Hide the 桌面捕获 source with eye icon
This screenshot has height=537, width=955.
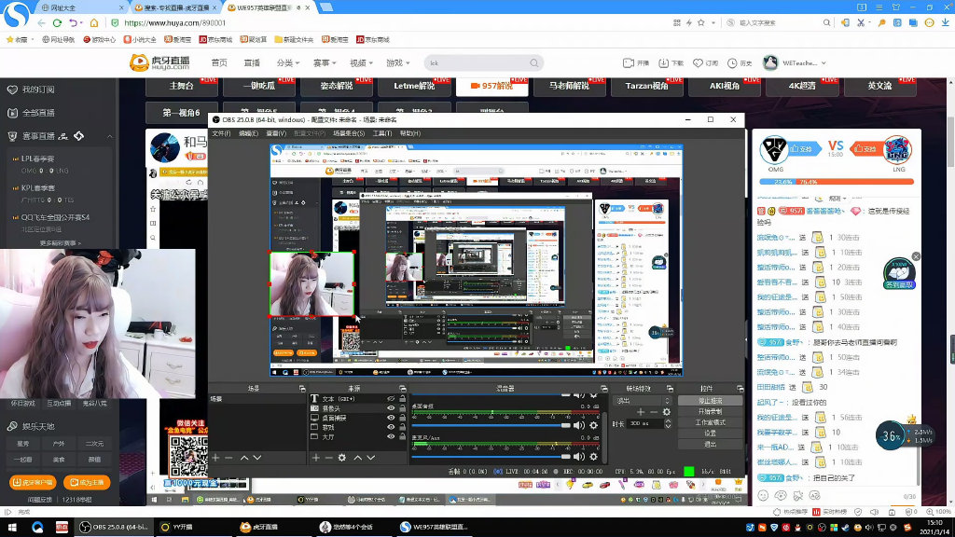pos(392,417)
